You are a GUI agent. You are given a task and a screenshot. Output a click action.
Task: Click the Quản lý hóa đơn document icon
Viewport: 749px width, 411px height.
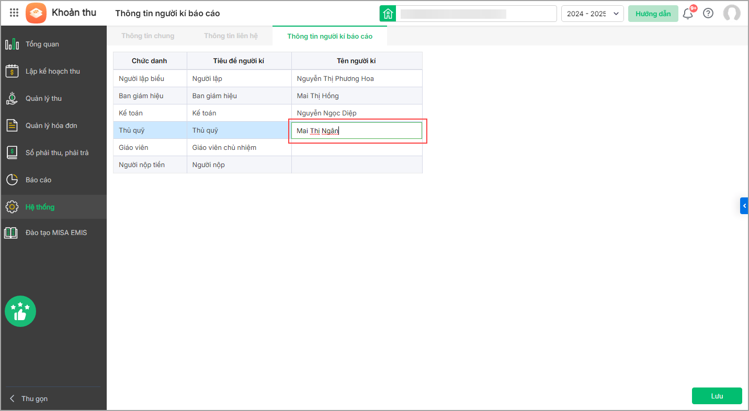(x=12, y=125)
